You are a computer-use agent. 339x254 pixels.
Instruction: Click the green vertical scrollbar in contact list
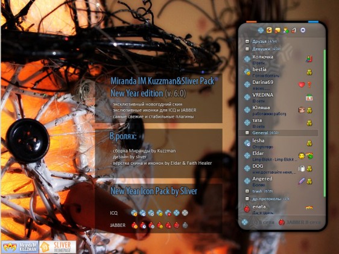[x=325, y=123]
